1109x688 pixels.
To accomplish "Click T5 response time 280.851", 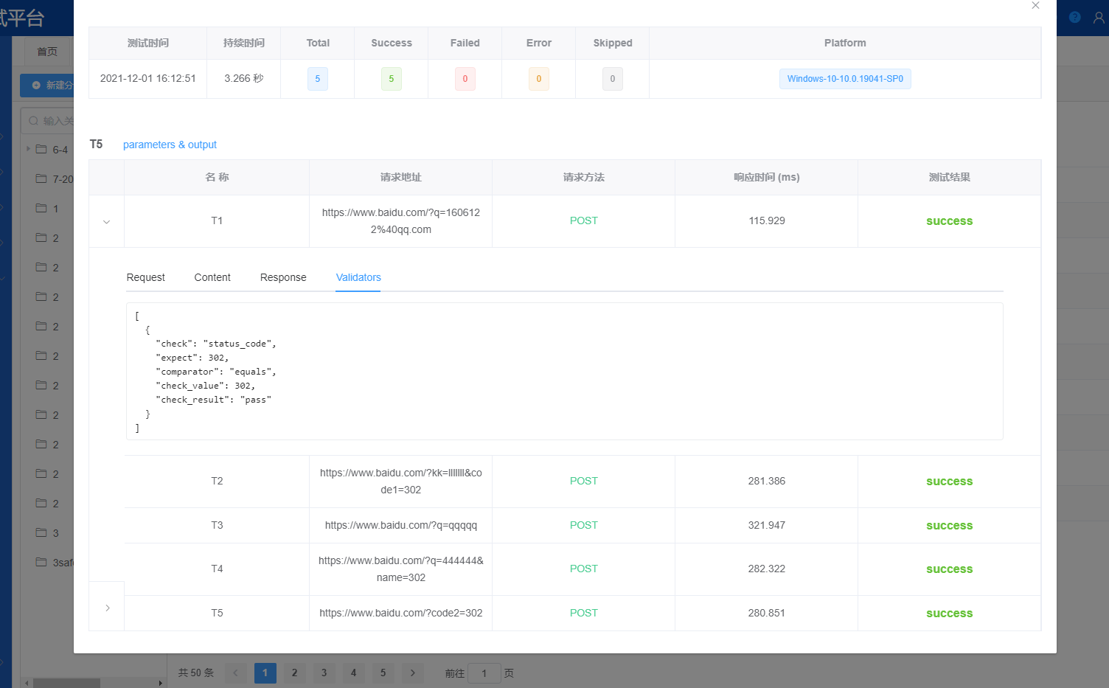I will pyautogui.click(x=767, y=613).
